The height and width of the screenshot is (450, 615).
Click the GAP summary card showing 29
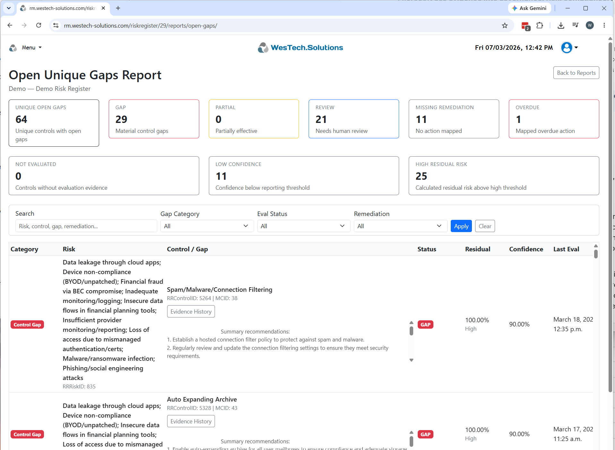[x=154, y=119]
